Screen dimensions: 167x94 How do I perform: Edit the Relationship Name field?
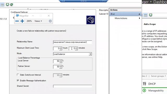coord(73,42)
